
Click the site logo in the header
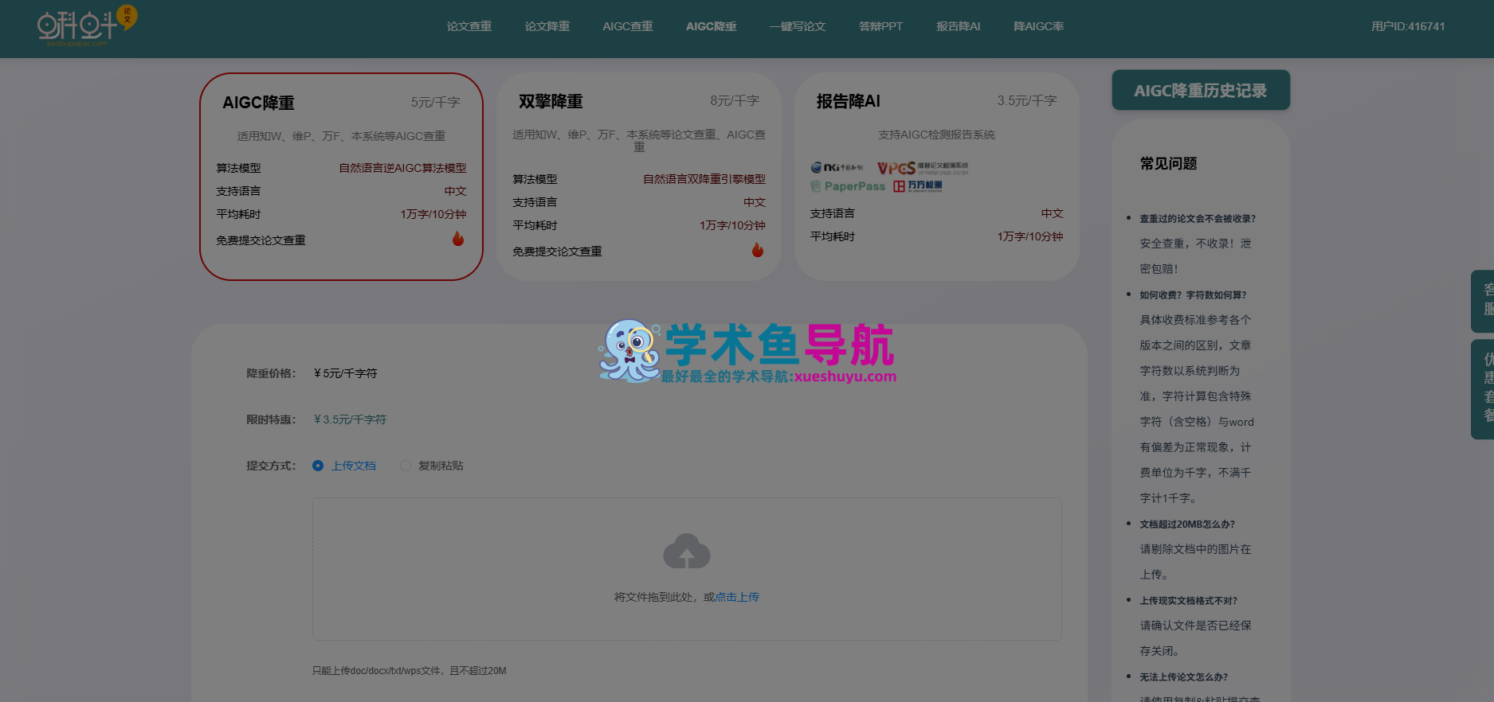(x=87, y=25)
